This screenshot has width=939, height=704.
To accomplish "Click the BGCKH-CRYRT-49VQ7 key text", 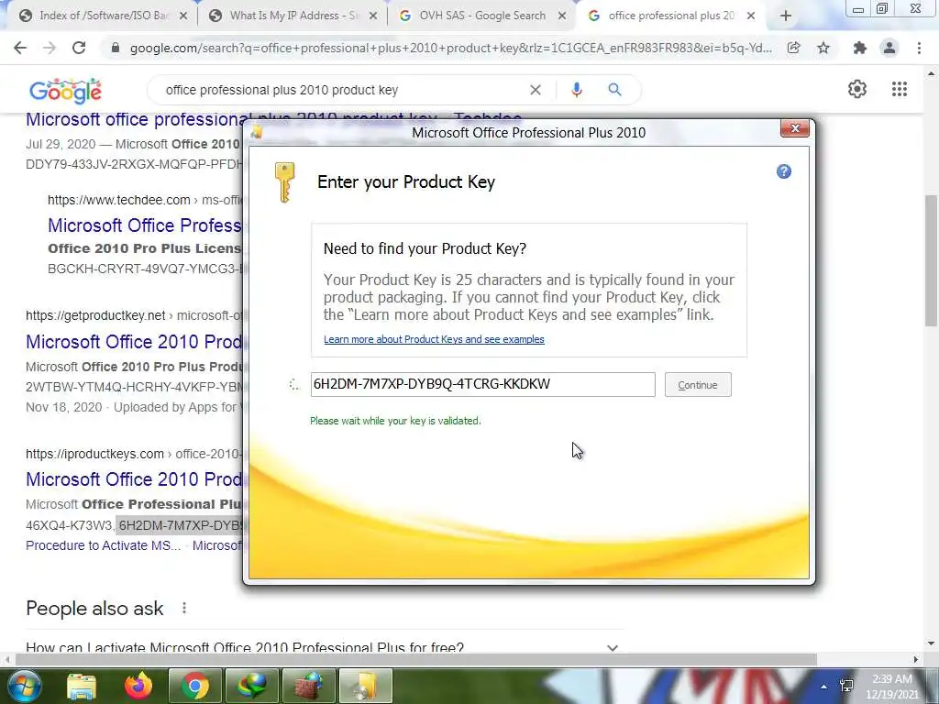I will [144, 269].
